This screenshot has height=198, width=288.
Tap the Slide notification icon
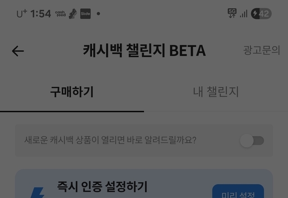coord(85,13)
